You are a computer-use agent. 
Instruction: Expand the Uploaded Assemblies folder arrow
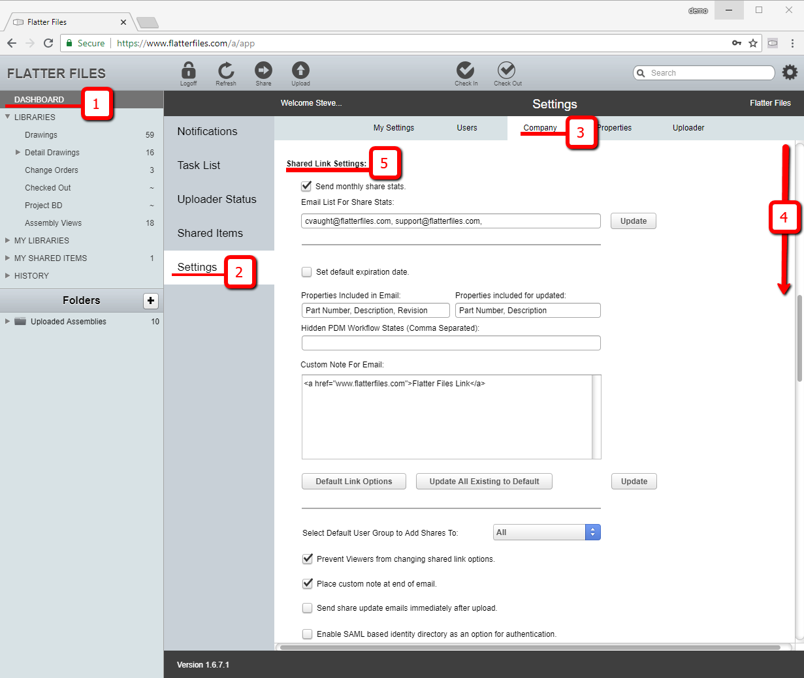coord(8,321)
